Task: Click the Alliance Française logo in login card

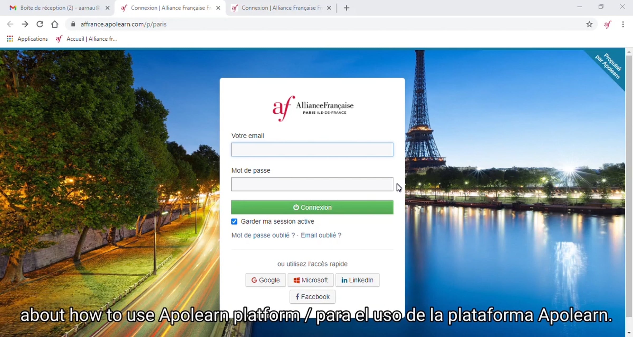Action: [x=313, y=108]
